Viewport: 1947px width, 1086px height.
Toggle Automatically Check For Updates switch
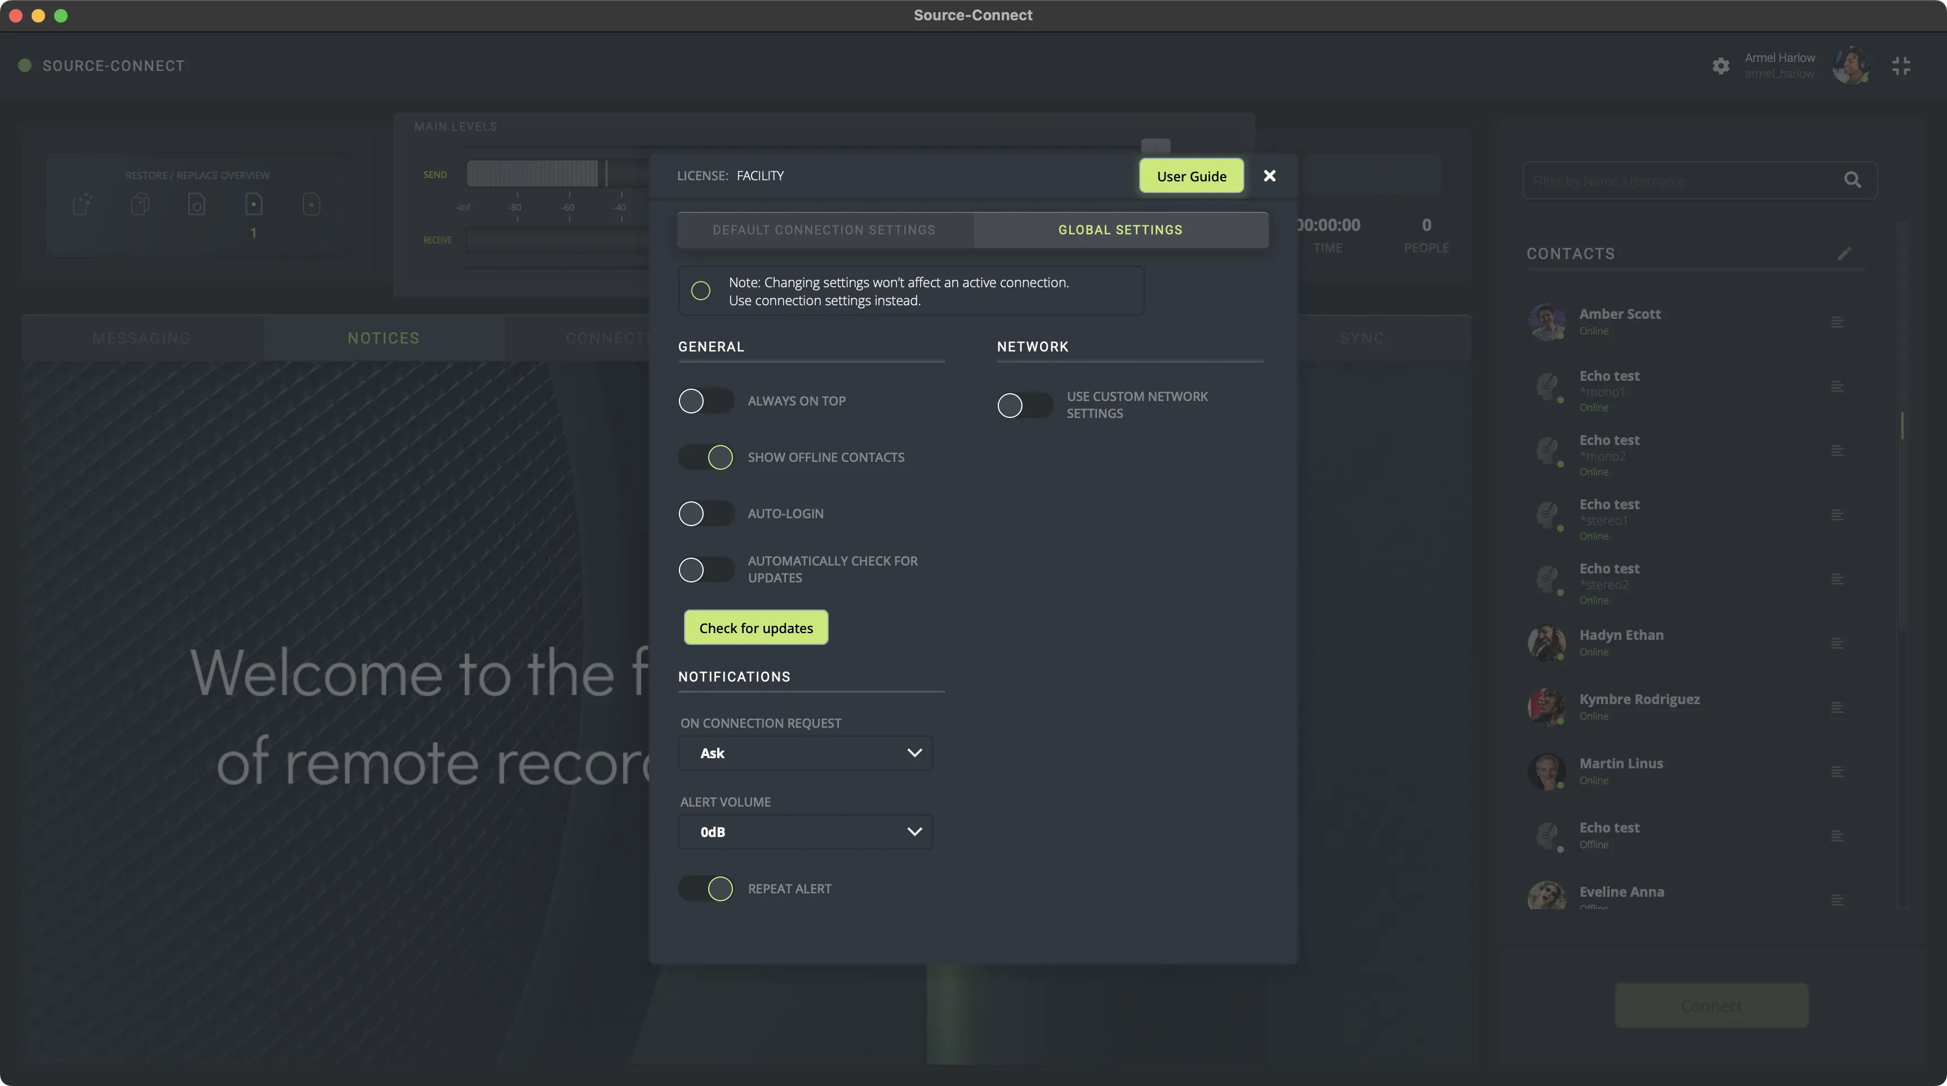tap(706, 570)
